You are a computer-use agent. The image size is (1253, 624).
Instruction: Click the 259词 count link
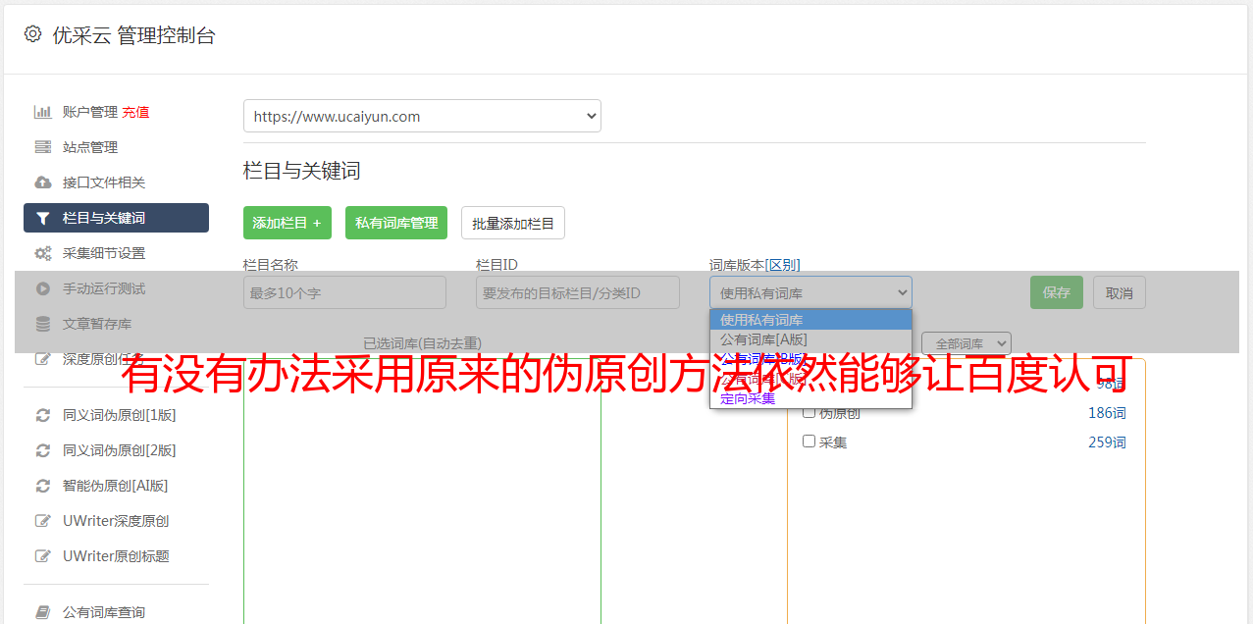coord(1107,442)
